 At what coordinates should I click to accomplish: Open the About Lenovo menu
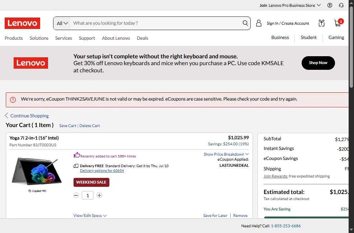(x=116, y=38)
